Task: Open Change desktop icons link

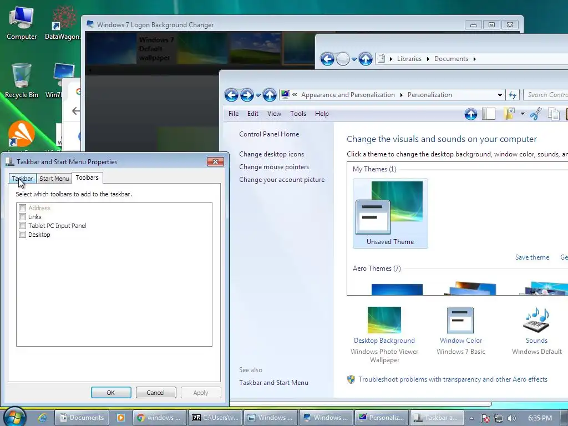Action: click(271, 154)
